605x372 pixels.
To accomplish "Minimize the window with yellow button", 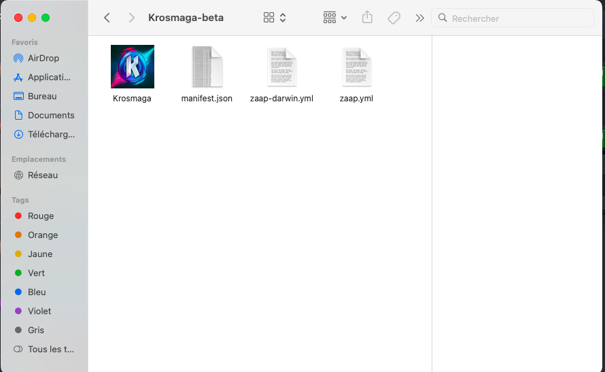I will (x=32, y=18).
